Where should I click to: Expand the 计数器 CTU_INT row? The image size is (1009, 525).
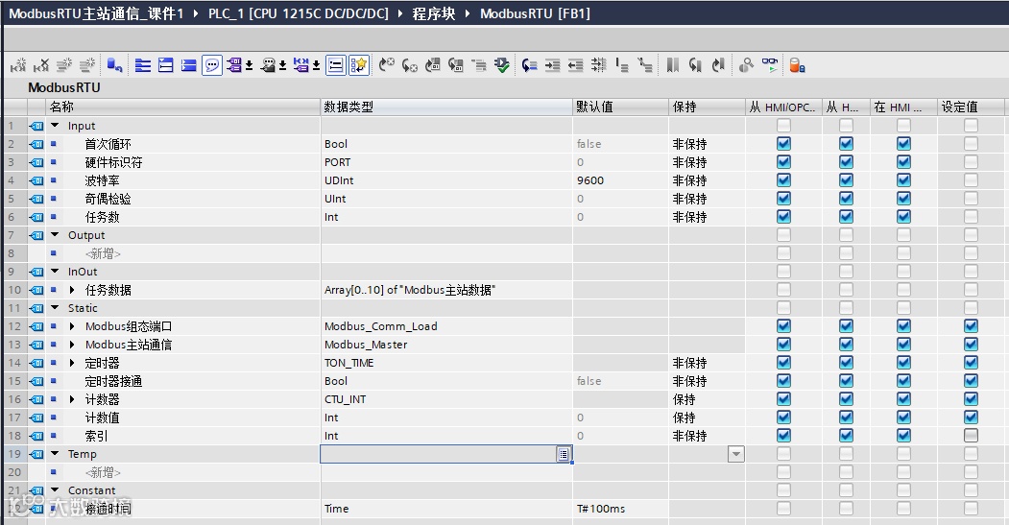point(72,399)
